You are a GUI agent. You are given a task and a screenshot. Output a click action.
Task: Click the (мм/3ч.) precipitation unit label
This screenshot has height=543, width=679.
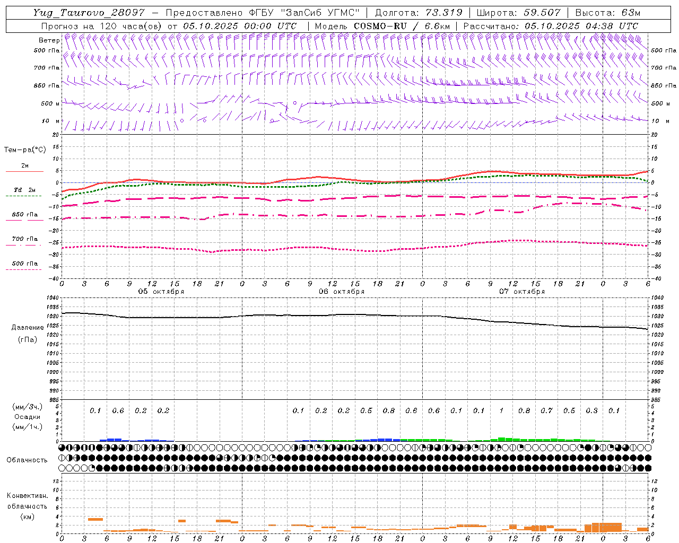27,407
